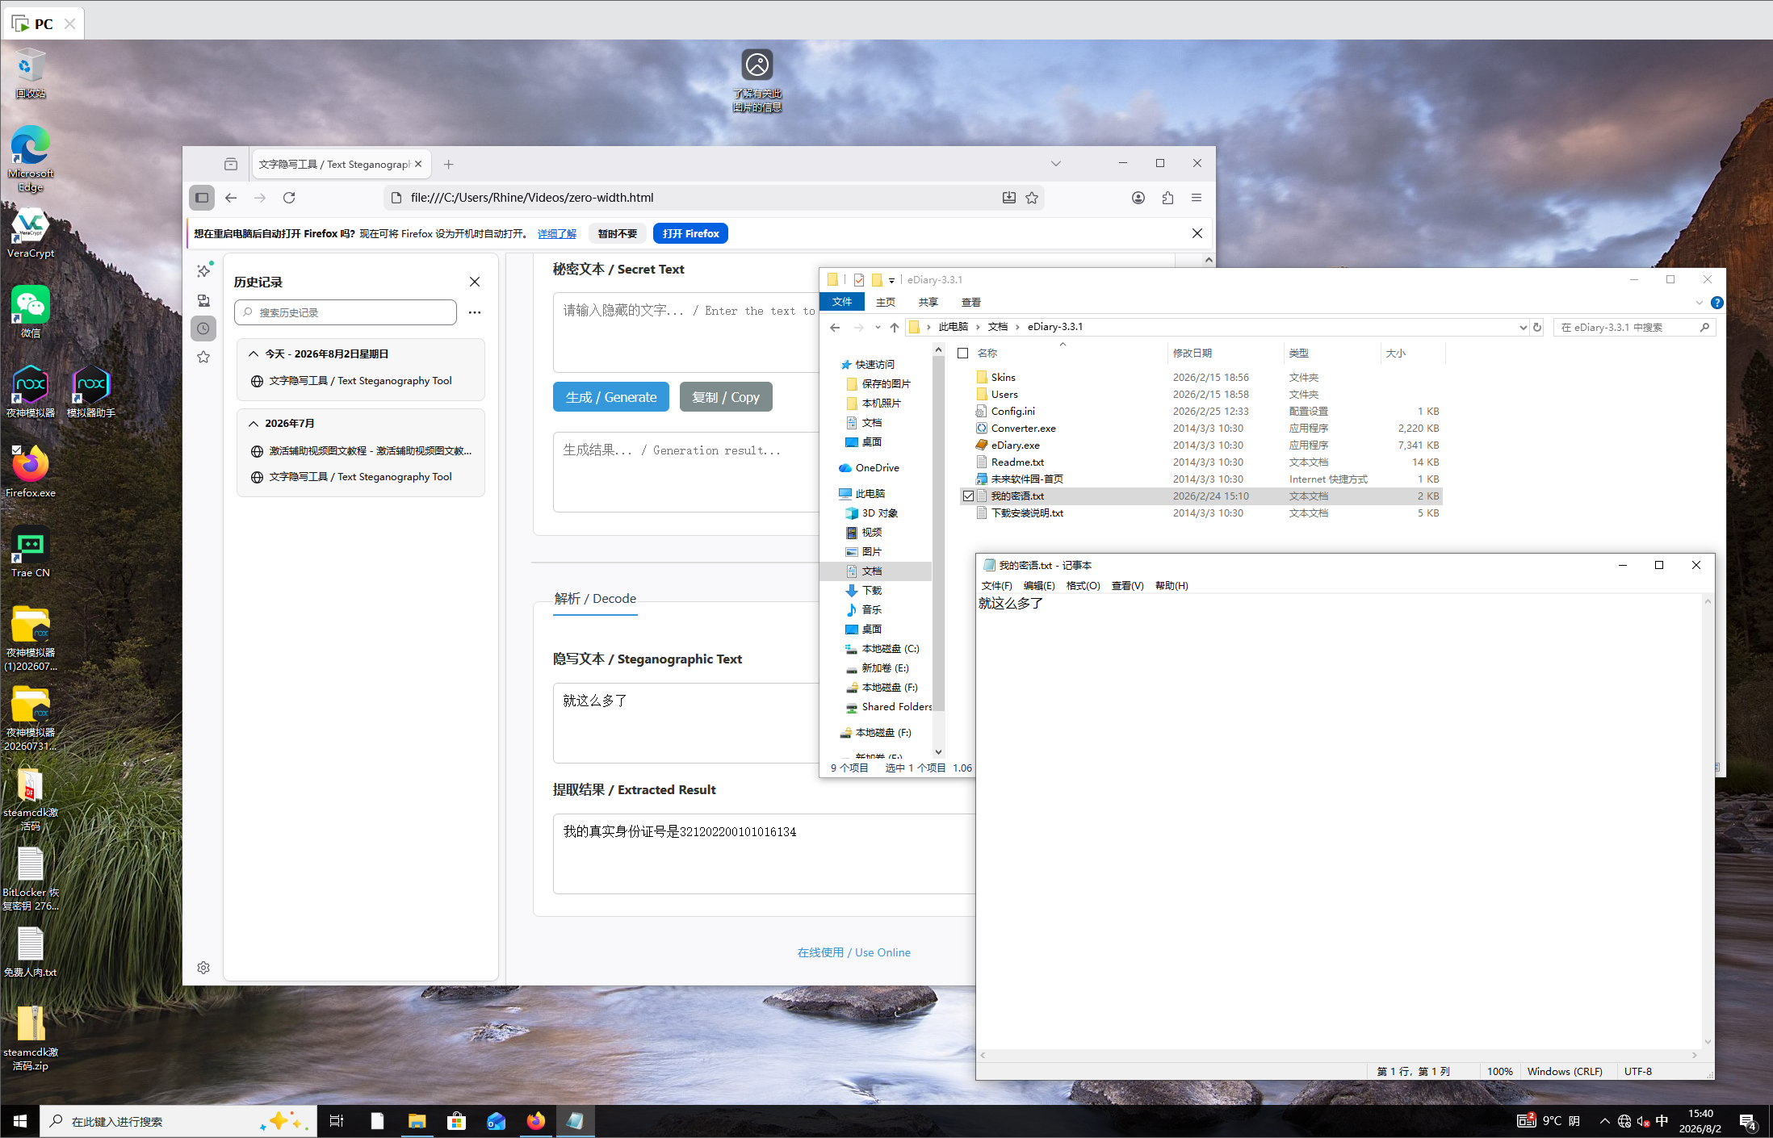Open Notepad 格式(O) menu

[1083, 586]
